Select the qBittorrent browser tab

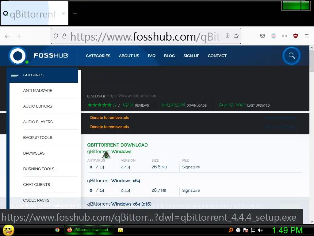34,13
